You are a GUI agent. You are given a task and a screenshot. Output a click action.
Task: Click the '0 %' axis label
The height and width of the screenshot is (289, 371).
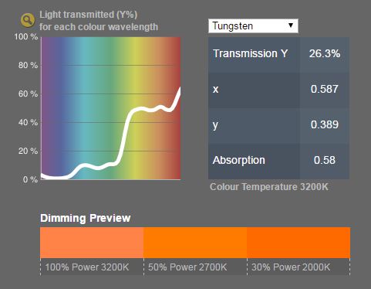(x=30, y=179)
